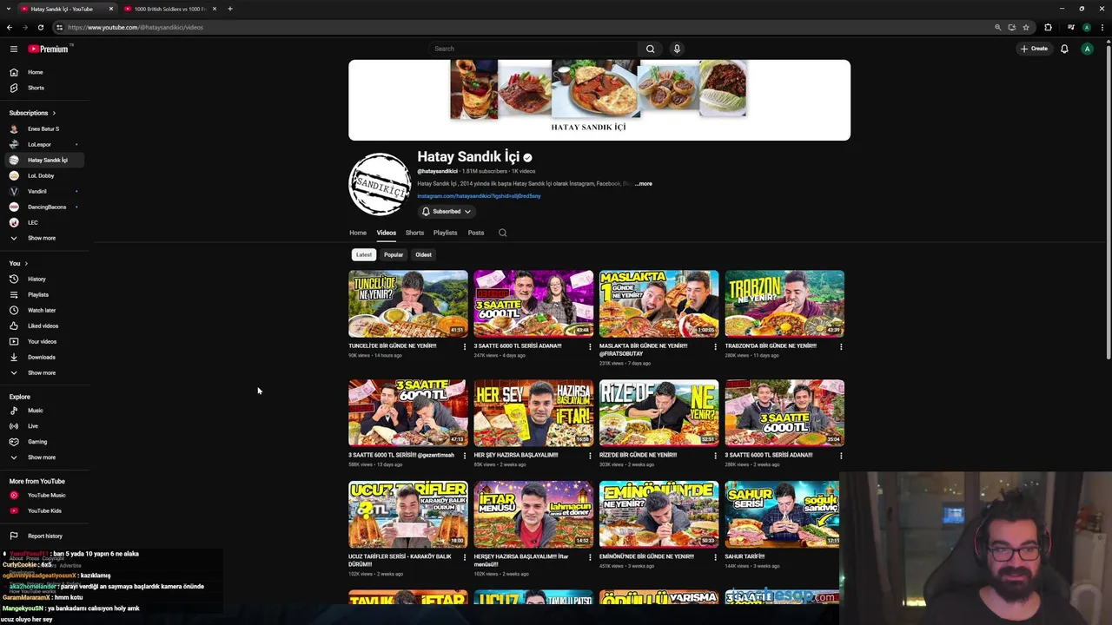The width and height of the screenshot is (1112, 625).
Task: Activate voice search microphone icon
Action: click(x=677, y=49)
